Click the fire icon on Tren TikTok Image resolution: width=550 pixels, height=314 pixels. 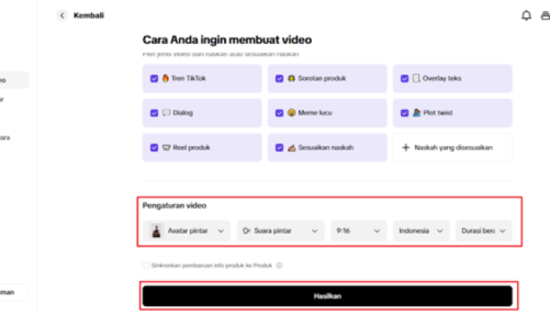click(166, 78)
